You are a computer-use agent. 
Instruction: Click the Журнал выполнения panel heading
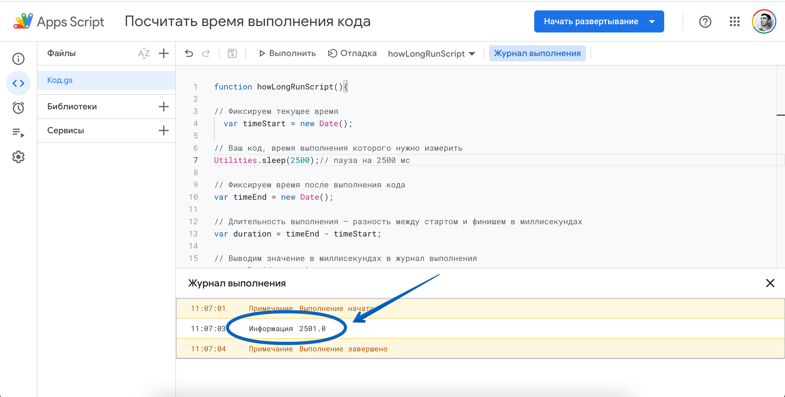237,283
